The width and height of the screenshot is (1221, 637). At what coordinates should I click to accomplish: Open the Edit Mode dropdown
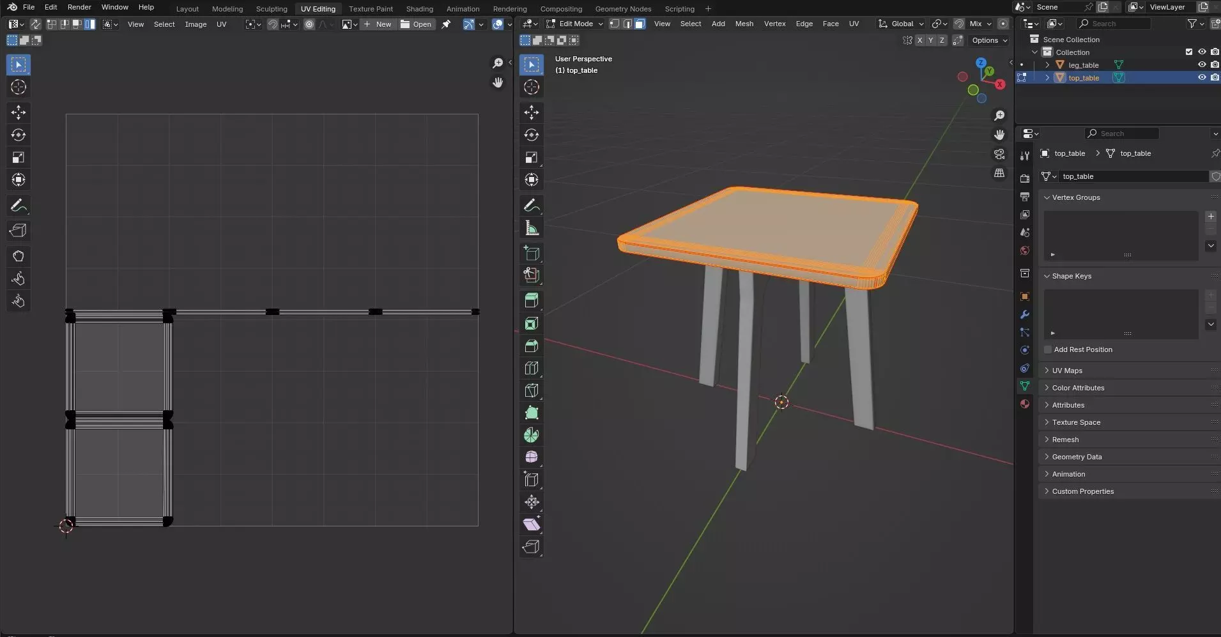click(574, 24)
